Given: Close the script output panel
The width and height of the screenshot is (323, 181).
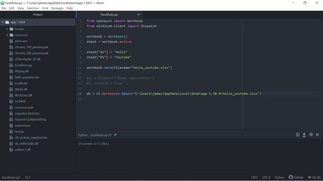Looking at the screenshot, I should [317, 135].
